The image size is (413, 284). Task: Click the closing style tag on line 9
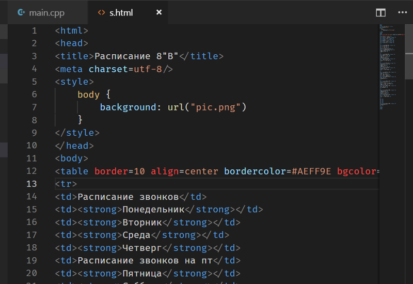click(x=77, y=133)
